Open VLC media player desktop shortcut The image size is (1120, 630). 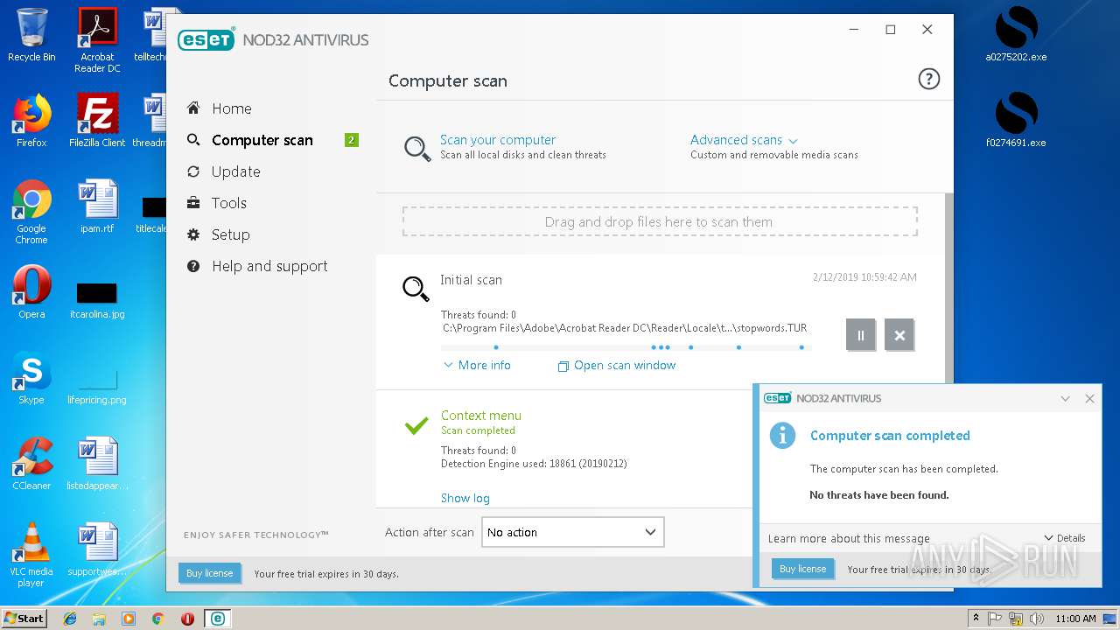[31, 556]
